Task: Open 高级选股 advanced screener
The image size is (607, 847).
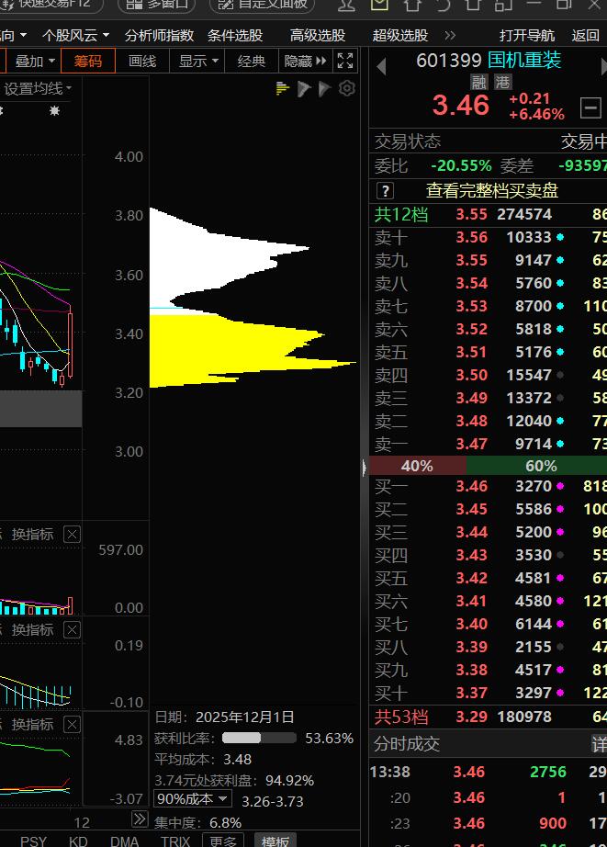Action: click(x=318, y=36)
